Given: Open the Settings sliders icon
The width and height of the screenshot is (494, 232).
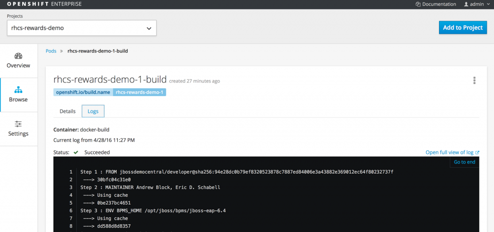Looking at the screenshot, I should click(x=18, y=124).
